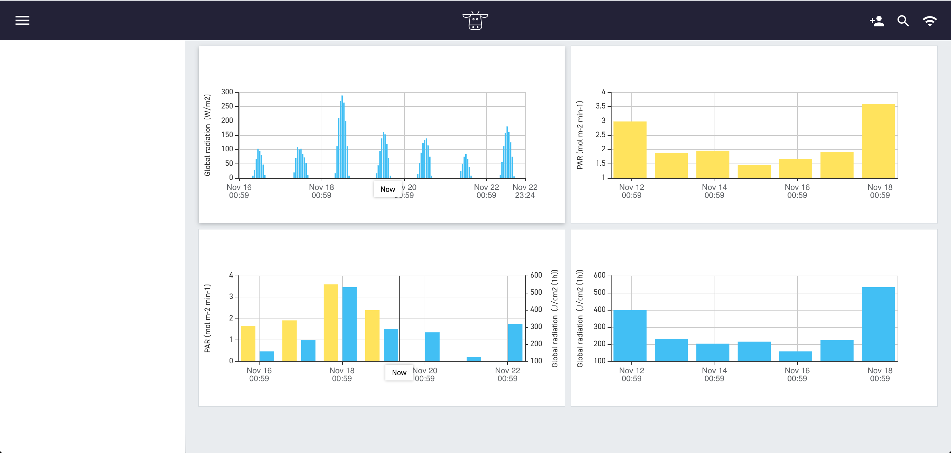Click the right-side 'Global radiation (J/cm2 (1h))' axis title in combined chart
The image size is (951, 453).
(554, 318)
